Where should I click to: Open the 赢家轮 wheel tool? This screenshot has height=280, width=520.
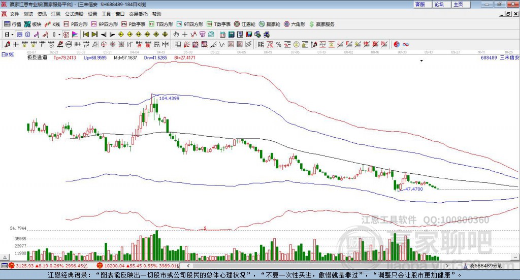270,24
